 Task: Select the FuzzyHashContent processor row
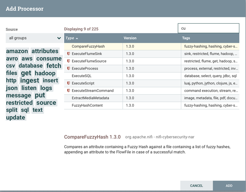[x=87, y=106]
